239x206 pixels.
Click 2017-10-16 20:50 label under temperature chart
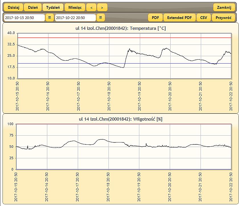click(x=48, y=96)
